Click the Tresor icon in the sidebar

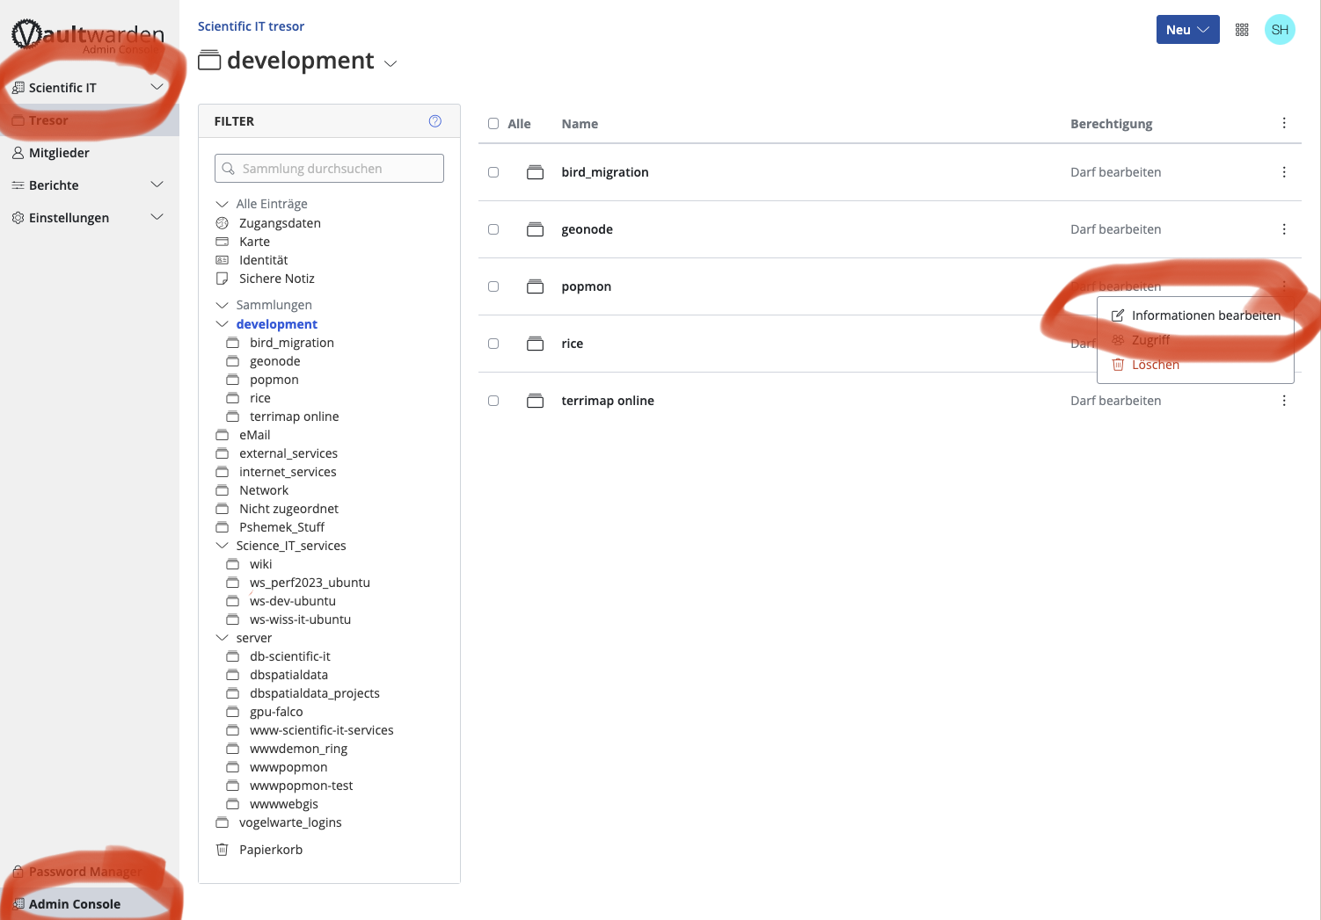pos(18,120)
